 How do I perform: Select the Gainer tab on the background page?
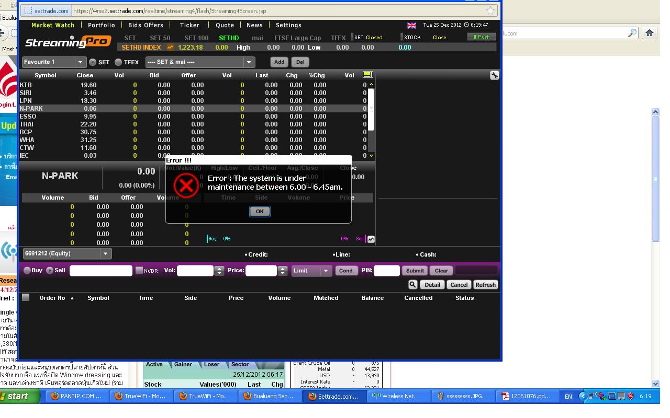183,365
